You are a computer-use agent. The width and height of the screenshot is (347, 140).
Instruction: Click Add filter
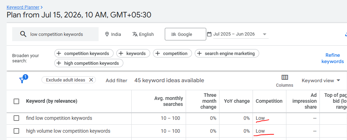point(116,80)
